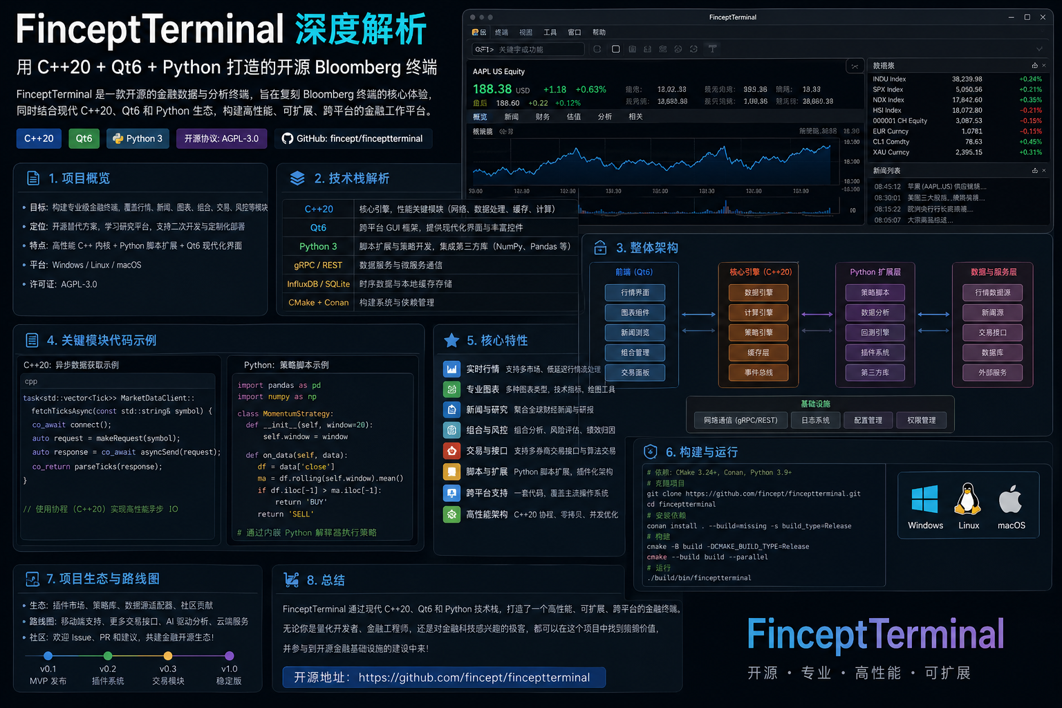Click the star icon beside 核心特性

pos(451,340)
